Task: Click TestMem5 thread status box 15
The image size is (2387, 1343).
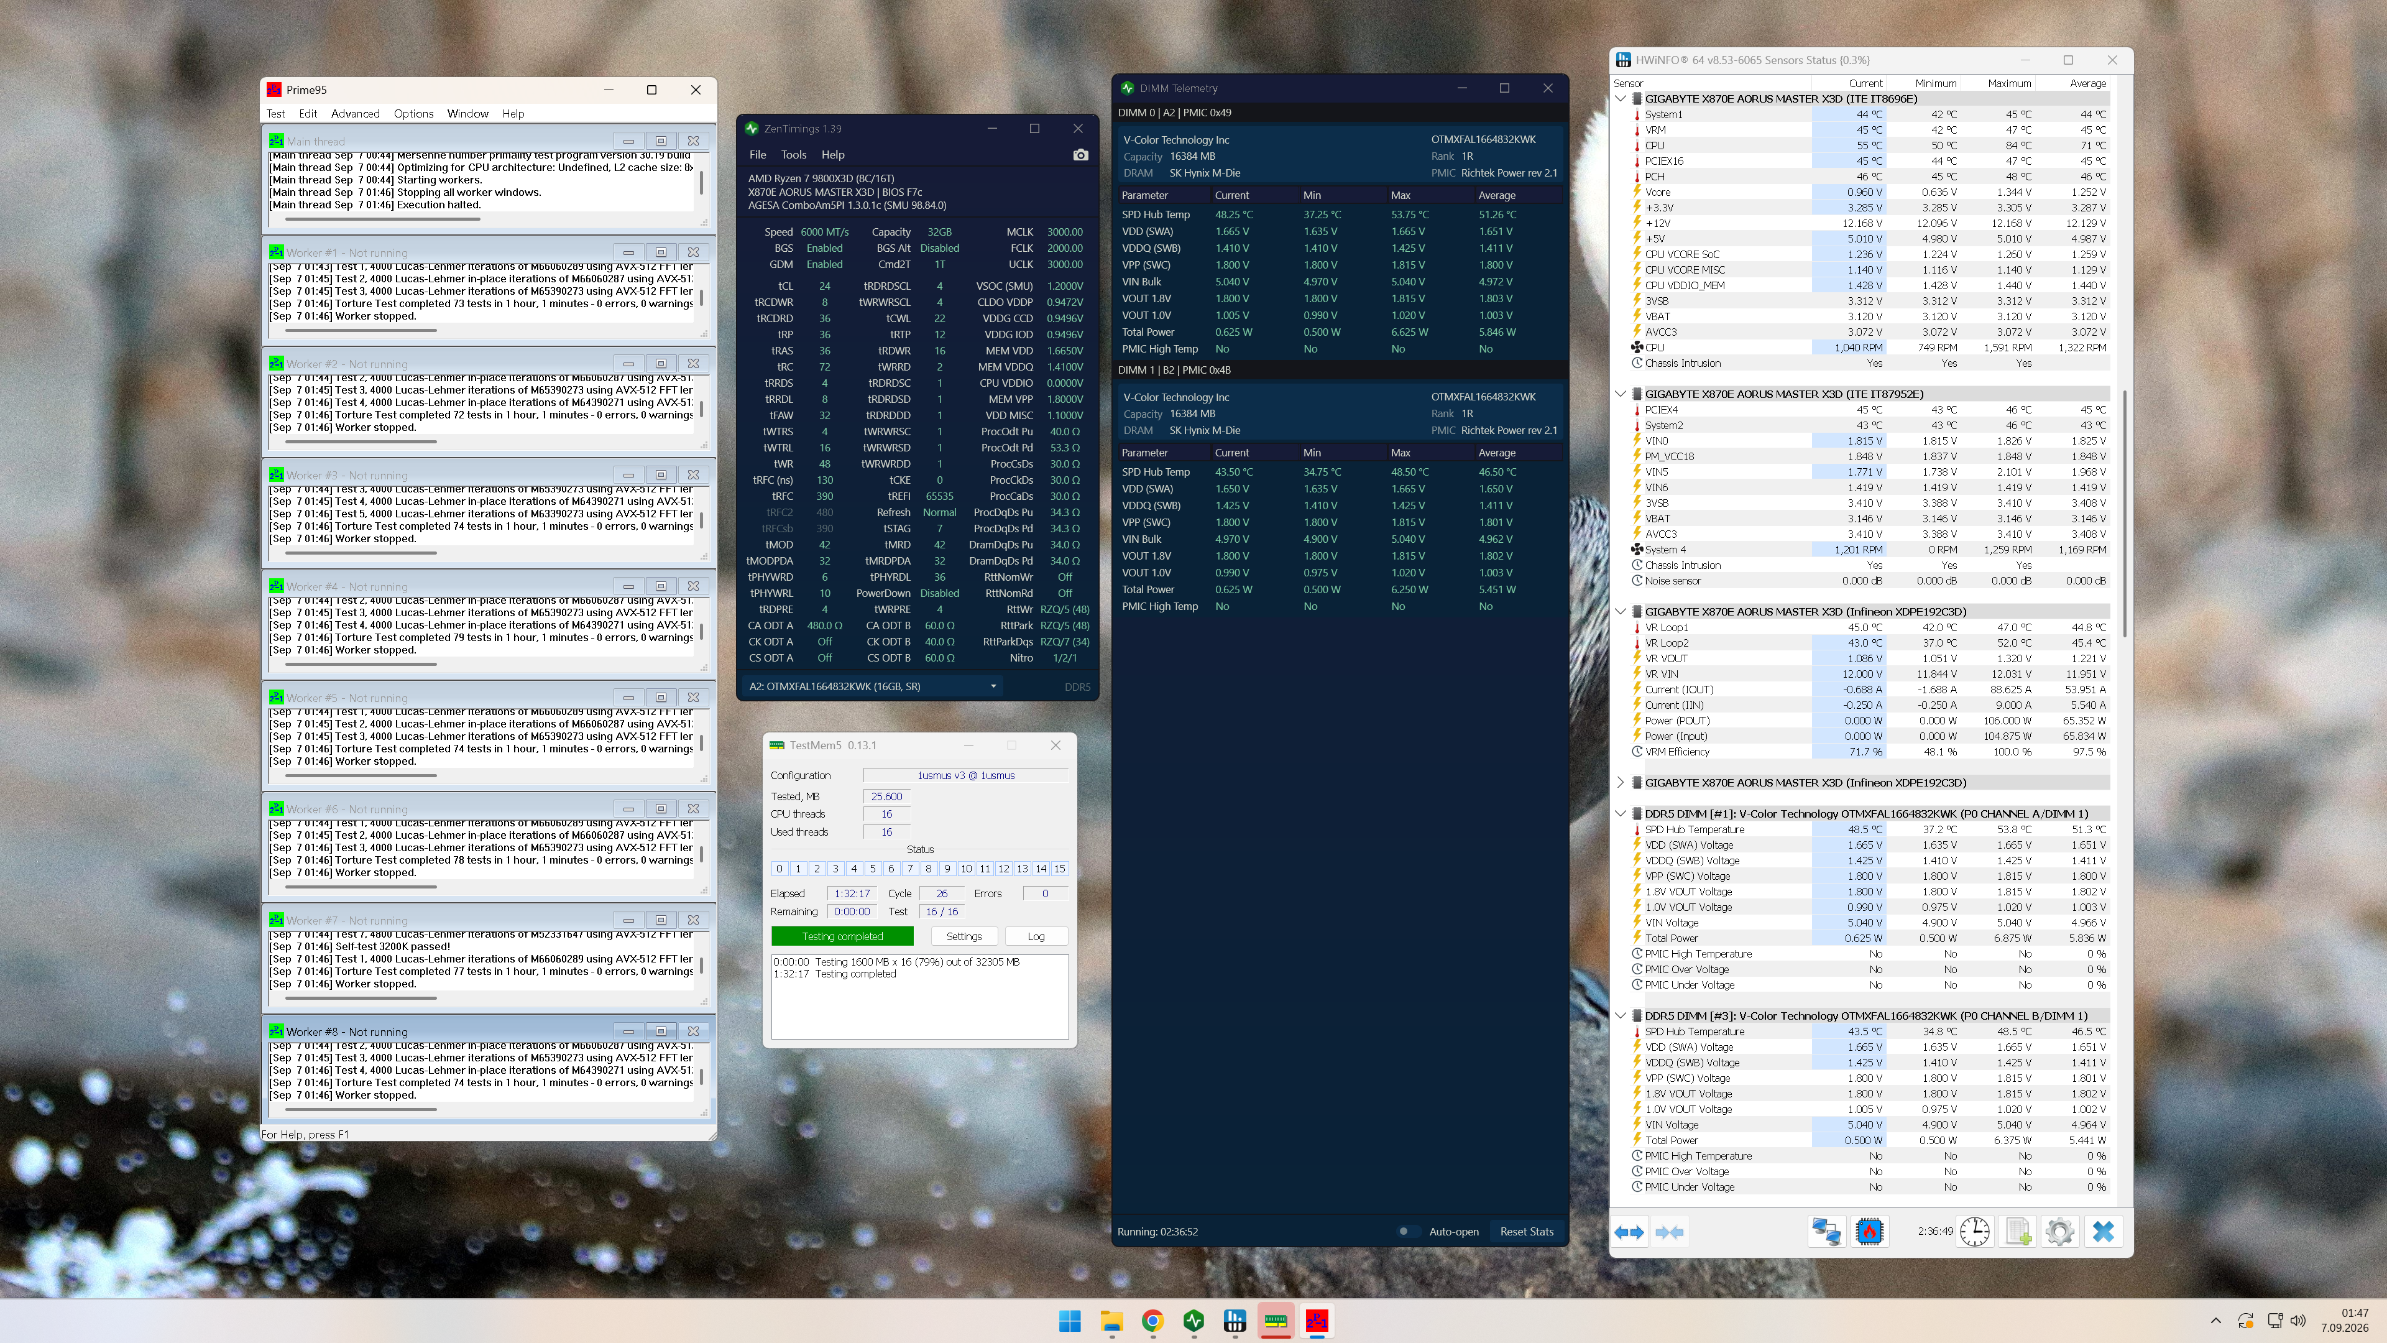Action: 1059,869
